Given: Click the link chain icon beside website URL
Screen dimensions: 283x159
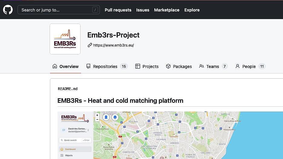Looking at the screenshot, I should [x=90, y=45].
